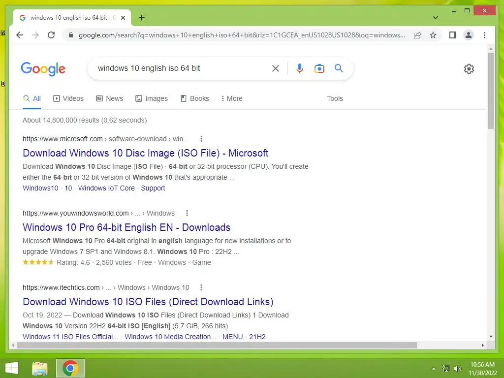
Task: Share this page using the share icon
Action: 417,35
